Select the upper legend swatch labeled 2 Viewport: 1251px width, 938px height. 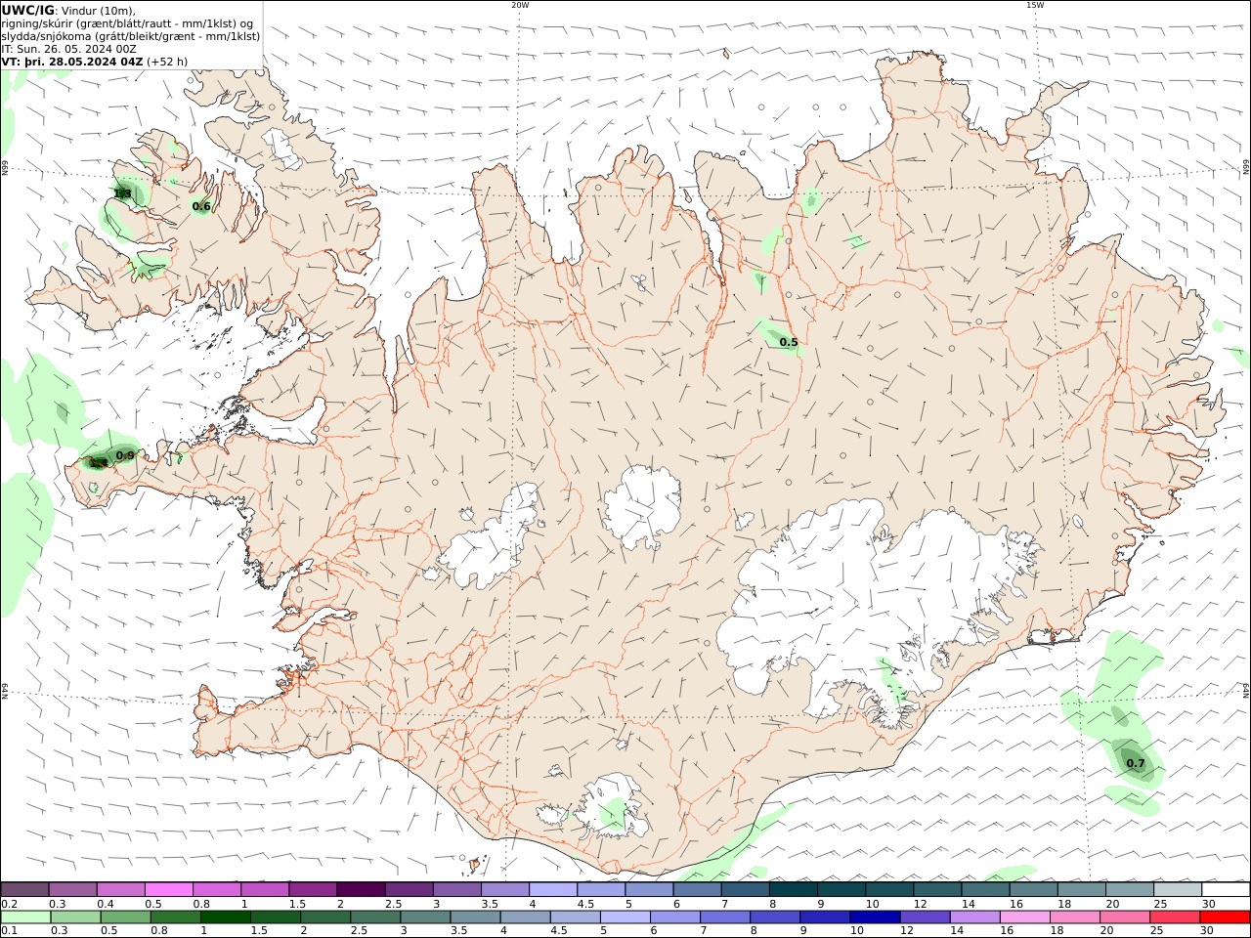point(360,889)
